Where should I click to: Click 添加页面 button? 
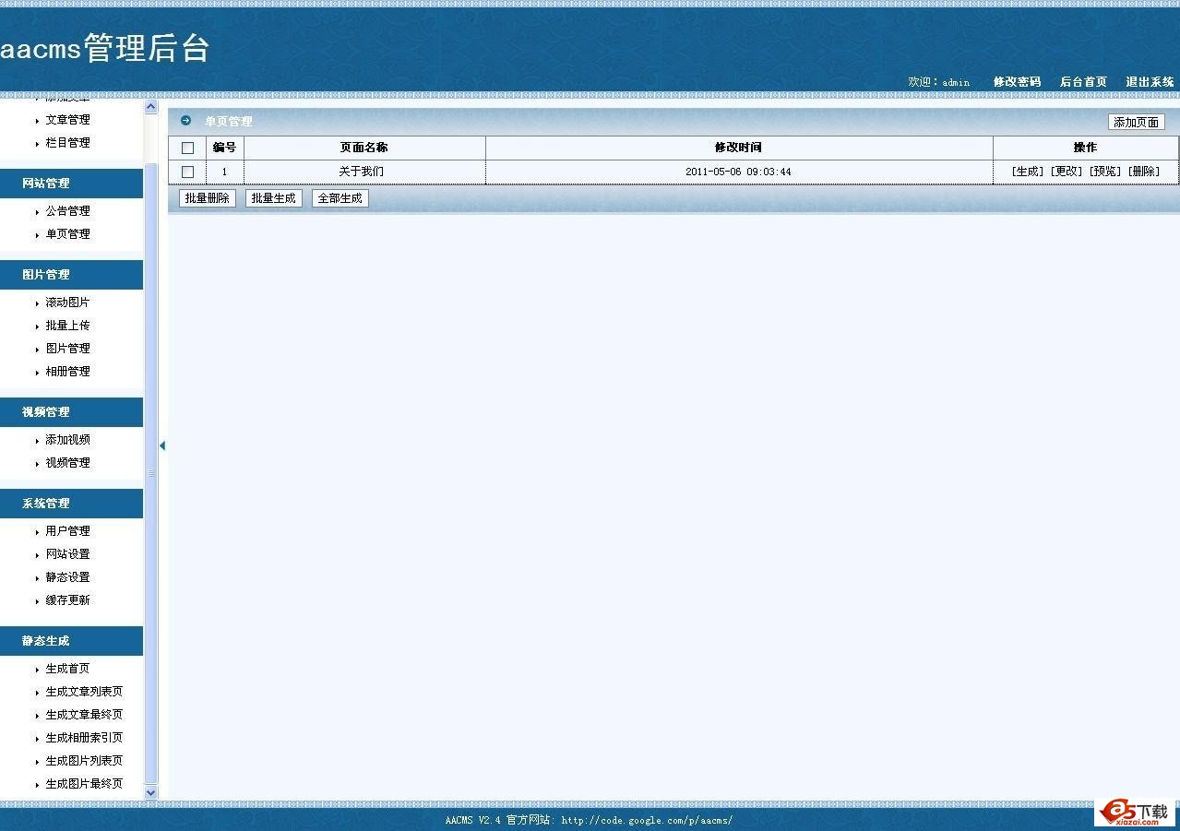pos(1136,122)
